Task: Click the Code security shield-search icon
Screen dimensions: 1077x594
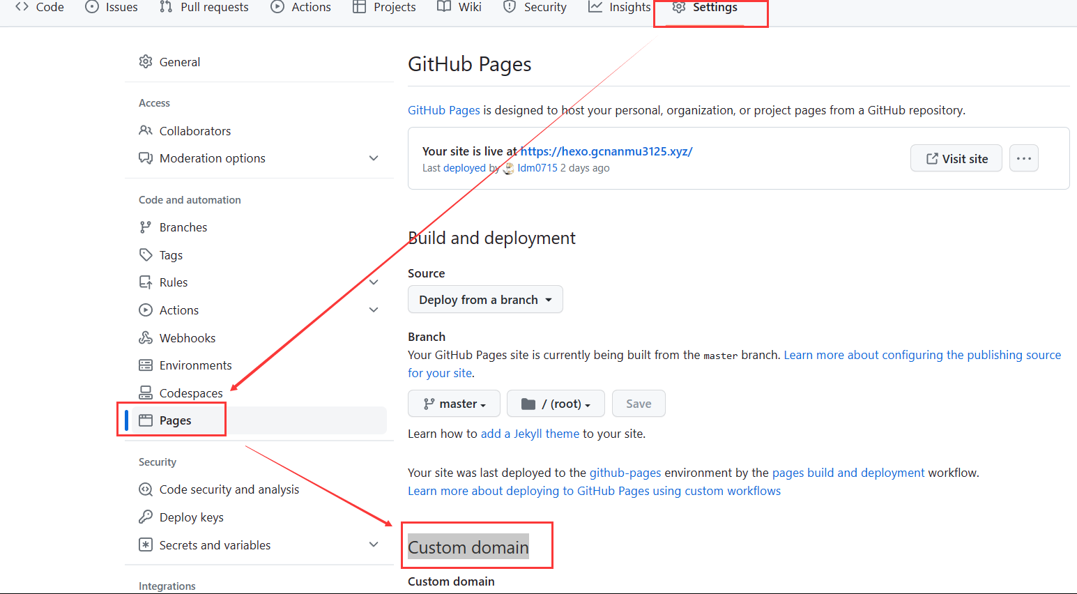Action: pyautogui.click(x=146, y=489)
